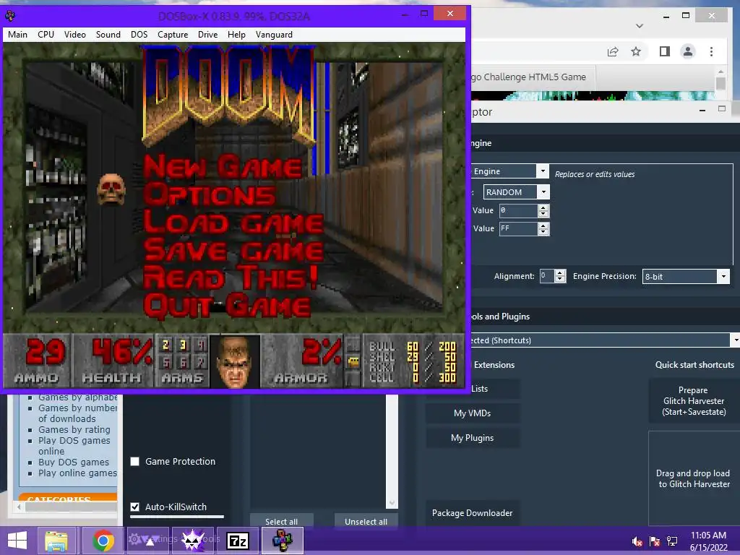This screenshot has height=555, width=740.
Task: Select Options in Doom menu
Action: pyautogui.click(x=210, y=195)
